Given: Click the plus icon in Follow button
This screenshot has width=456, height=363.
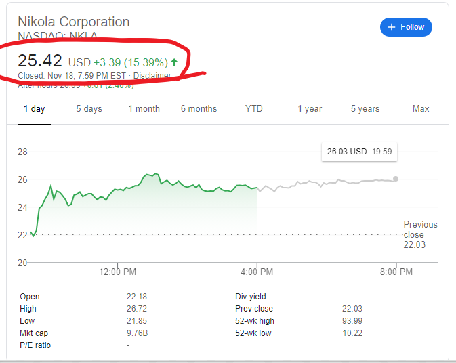Looking at the screenshot, I should [392, 27].
